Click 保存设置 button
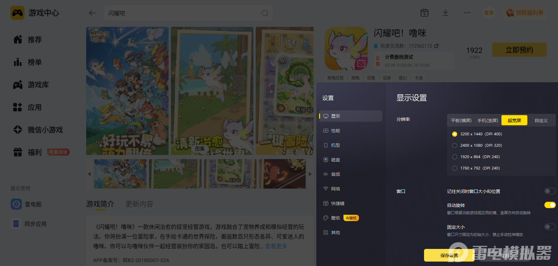Image resolution: width=558 pixels, height=266 pixels. click(449, 255)
